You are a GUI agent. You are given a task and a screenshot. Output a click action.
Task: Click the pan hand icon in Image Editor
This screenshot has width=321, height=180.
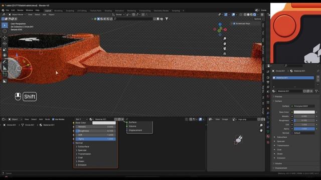click(x=261, y=130)
